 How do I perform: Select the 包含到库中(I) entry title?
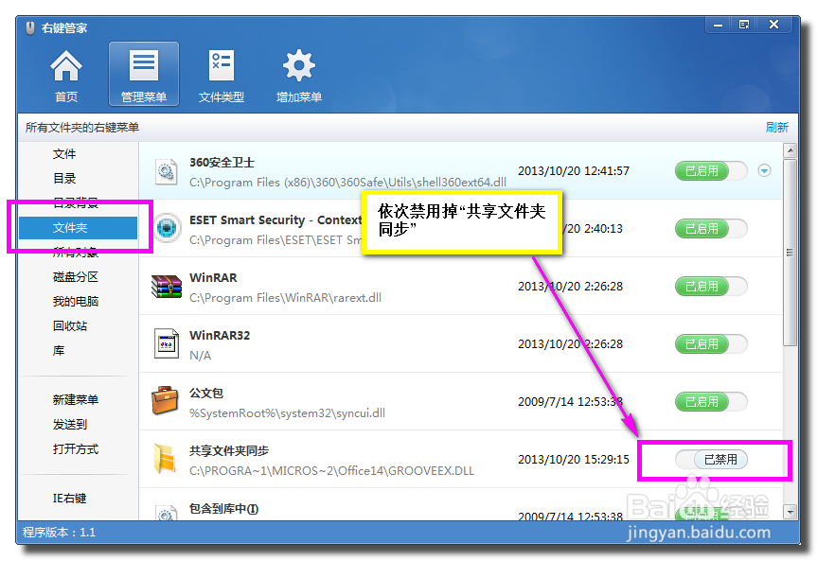pos(223,508)
